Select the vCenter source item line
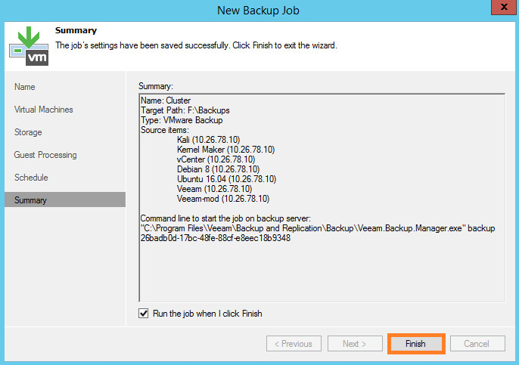 (x=216, y=159)
